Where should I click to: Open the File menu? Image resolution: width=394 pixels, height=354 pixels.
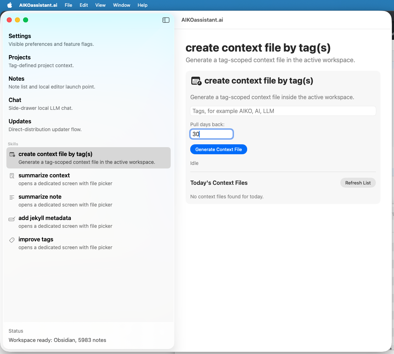pyautogui.click(x=68, y=5)
